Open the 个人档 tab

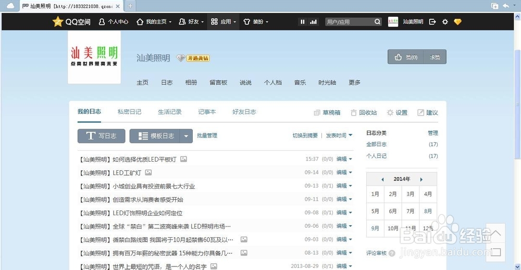273,82
